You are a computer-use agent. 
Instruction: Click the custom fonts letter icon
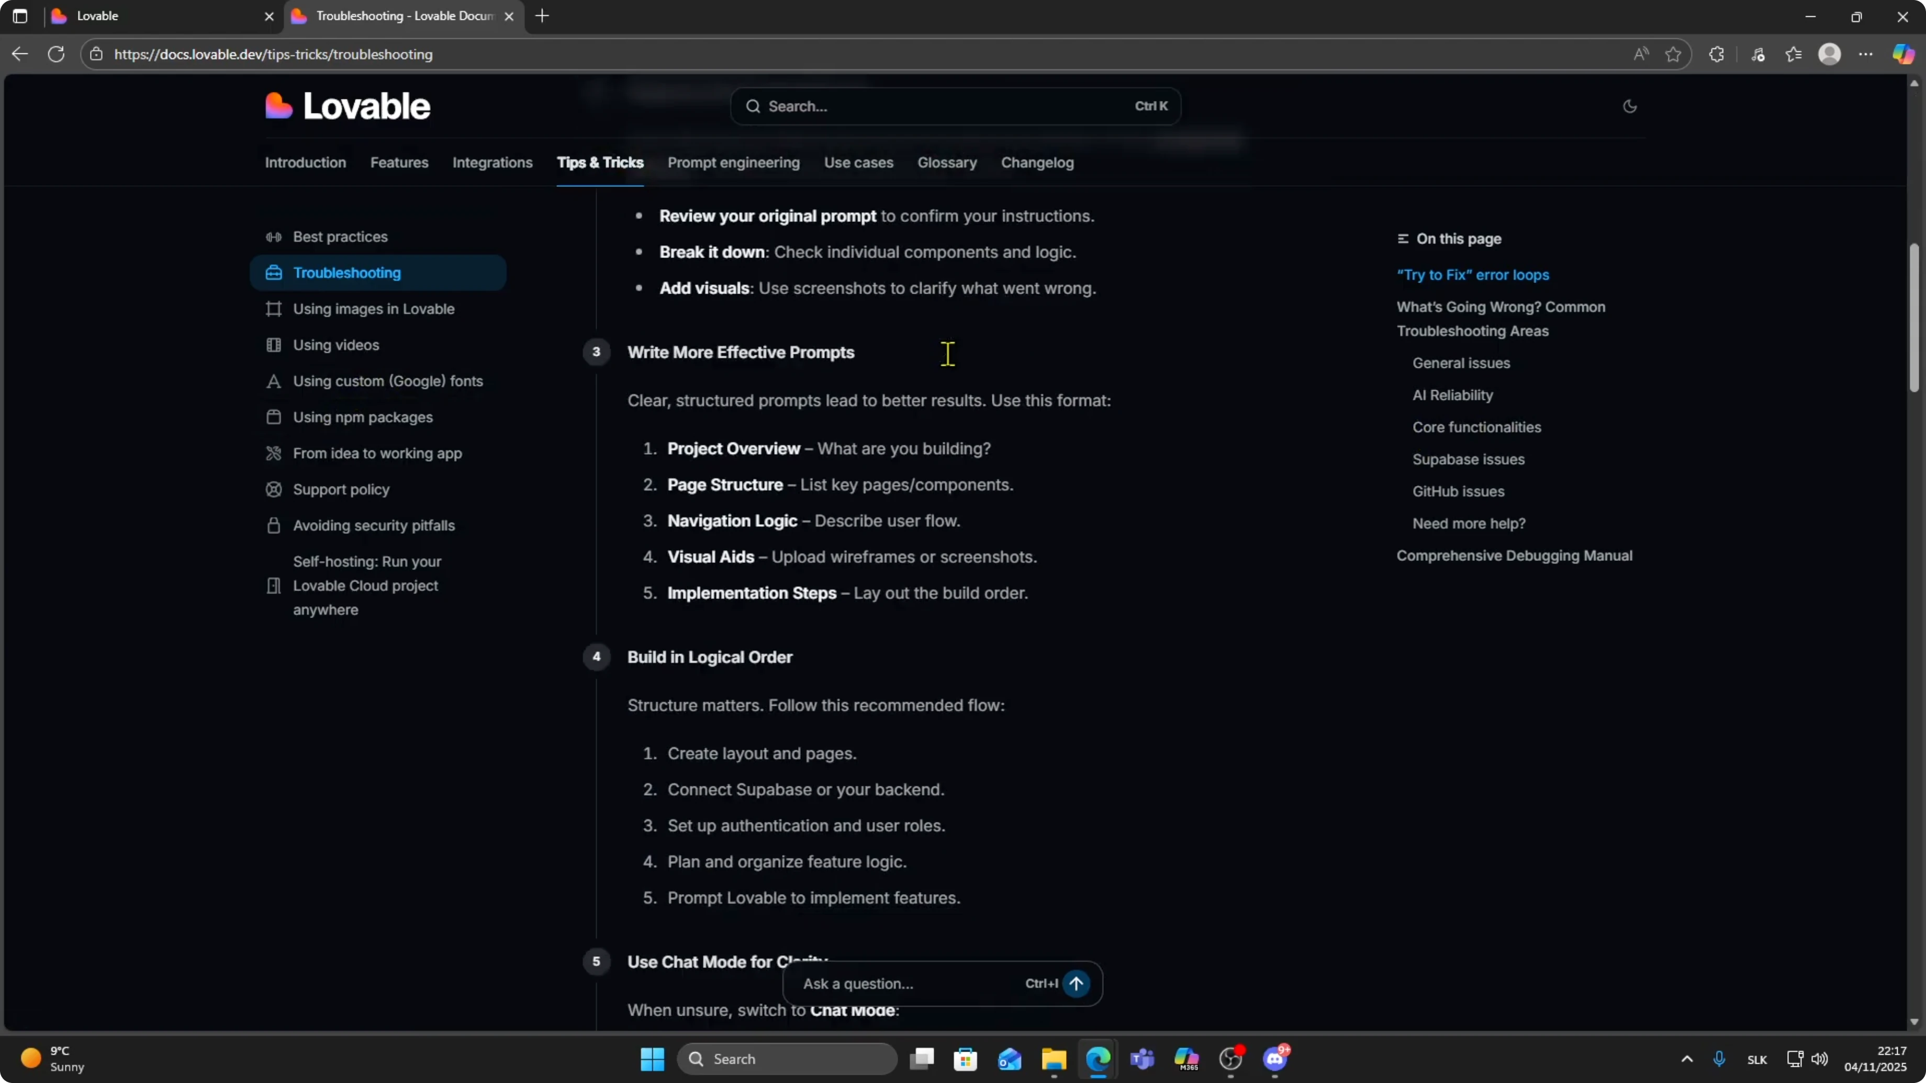[274, 381]
